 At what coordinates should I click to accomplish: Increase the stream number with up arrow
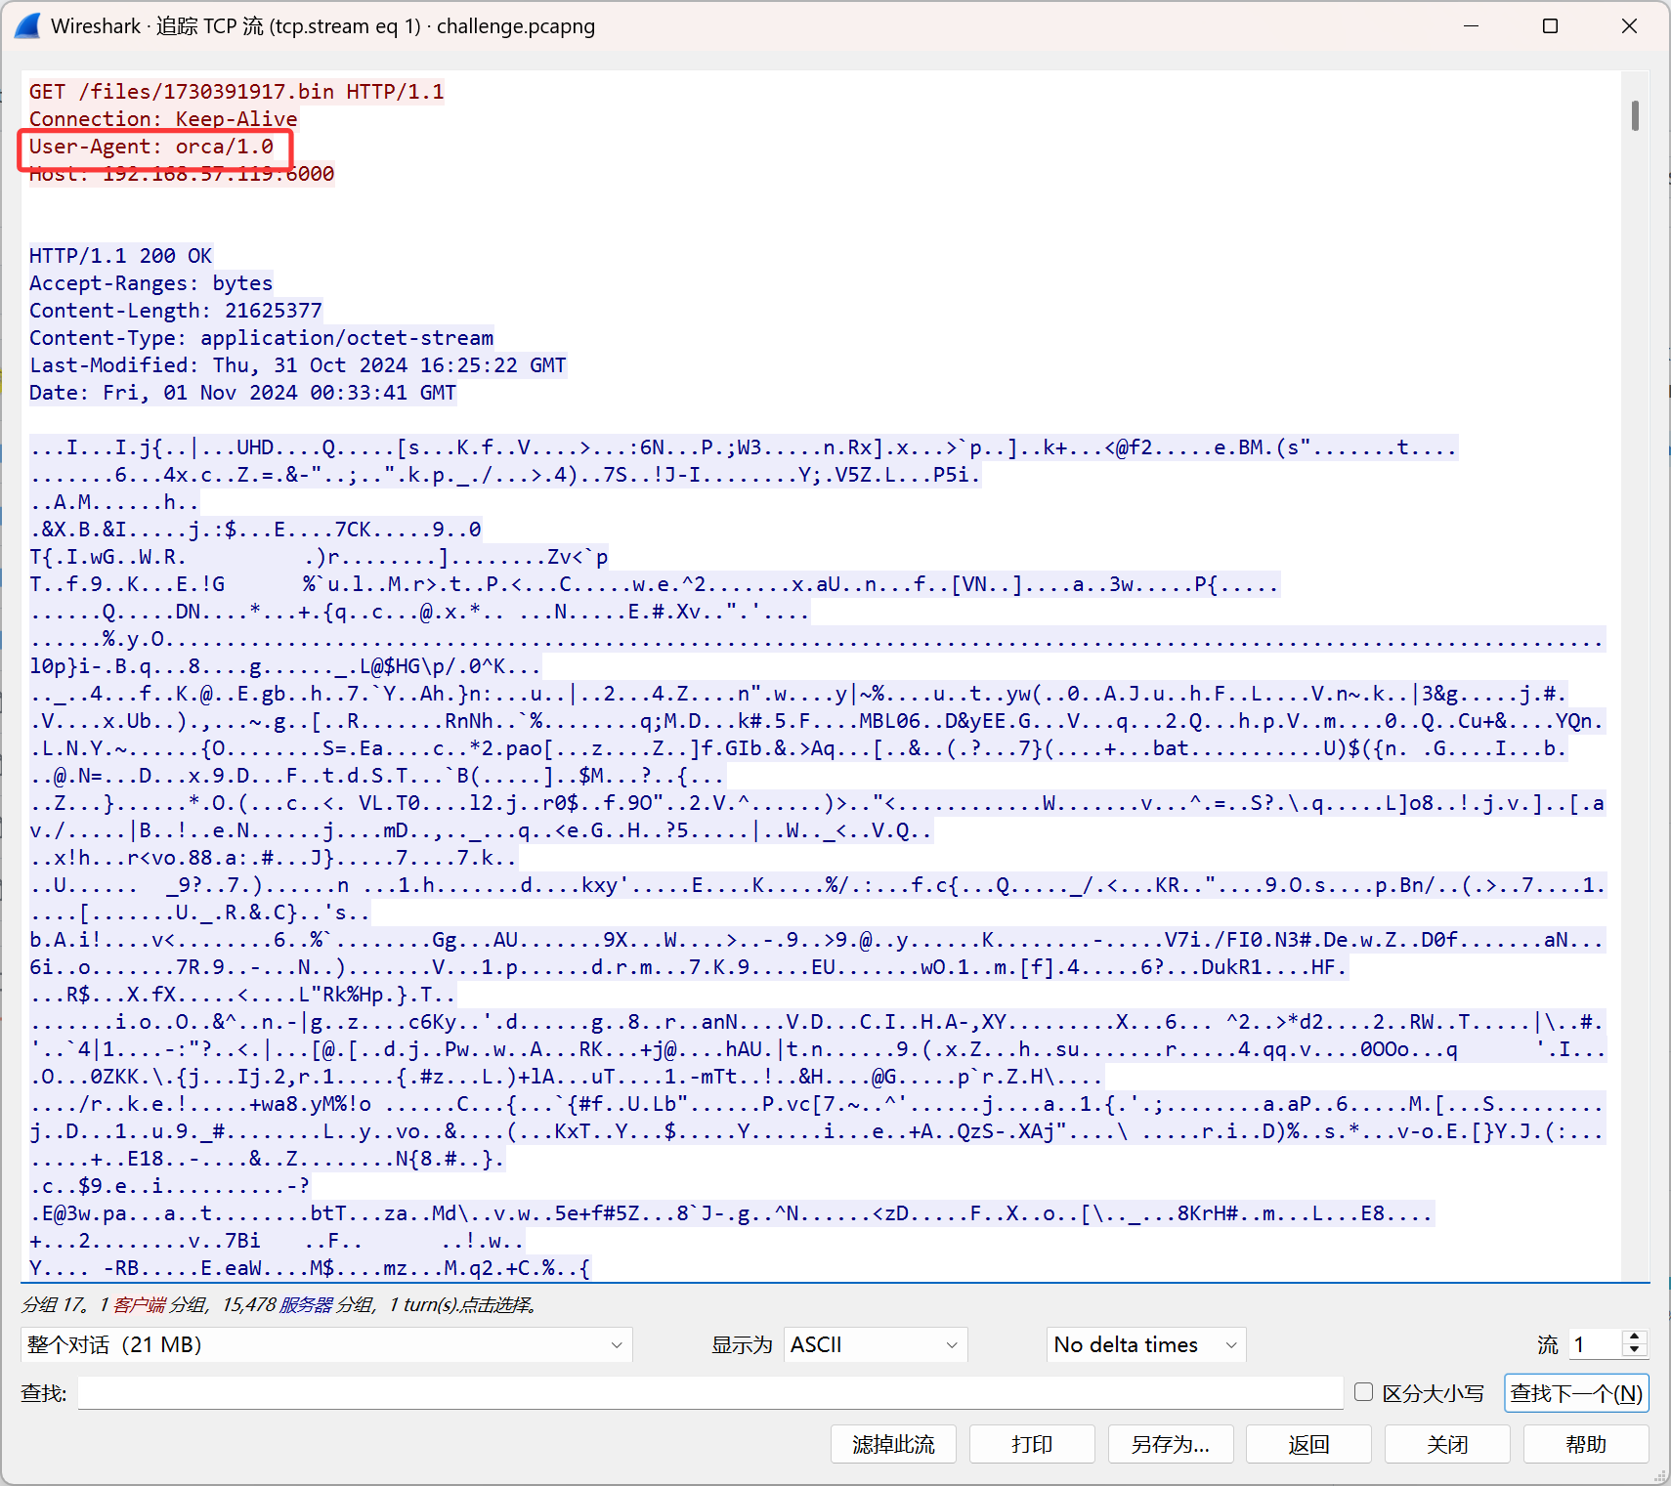[1634, 1337]
